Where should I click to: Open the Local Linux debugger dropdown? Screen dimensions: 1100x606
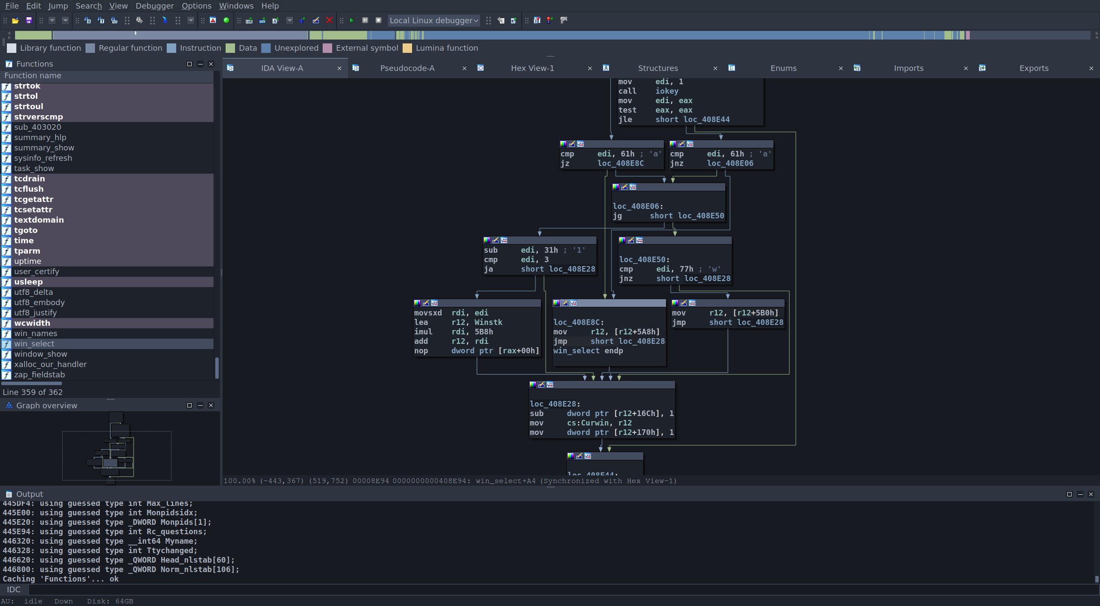(434, 20)
